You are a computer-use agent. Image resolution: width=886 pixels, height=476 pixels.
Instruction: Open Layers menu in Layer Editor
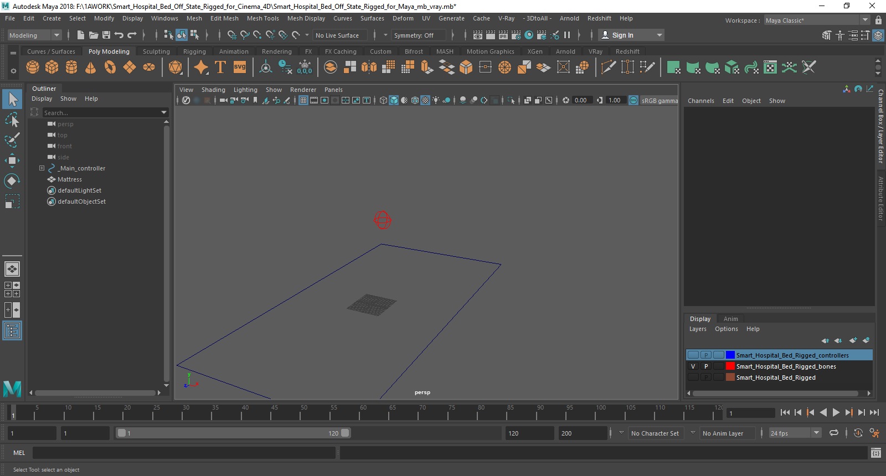point(698,329)
